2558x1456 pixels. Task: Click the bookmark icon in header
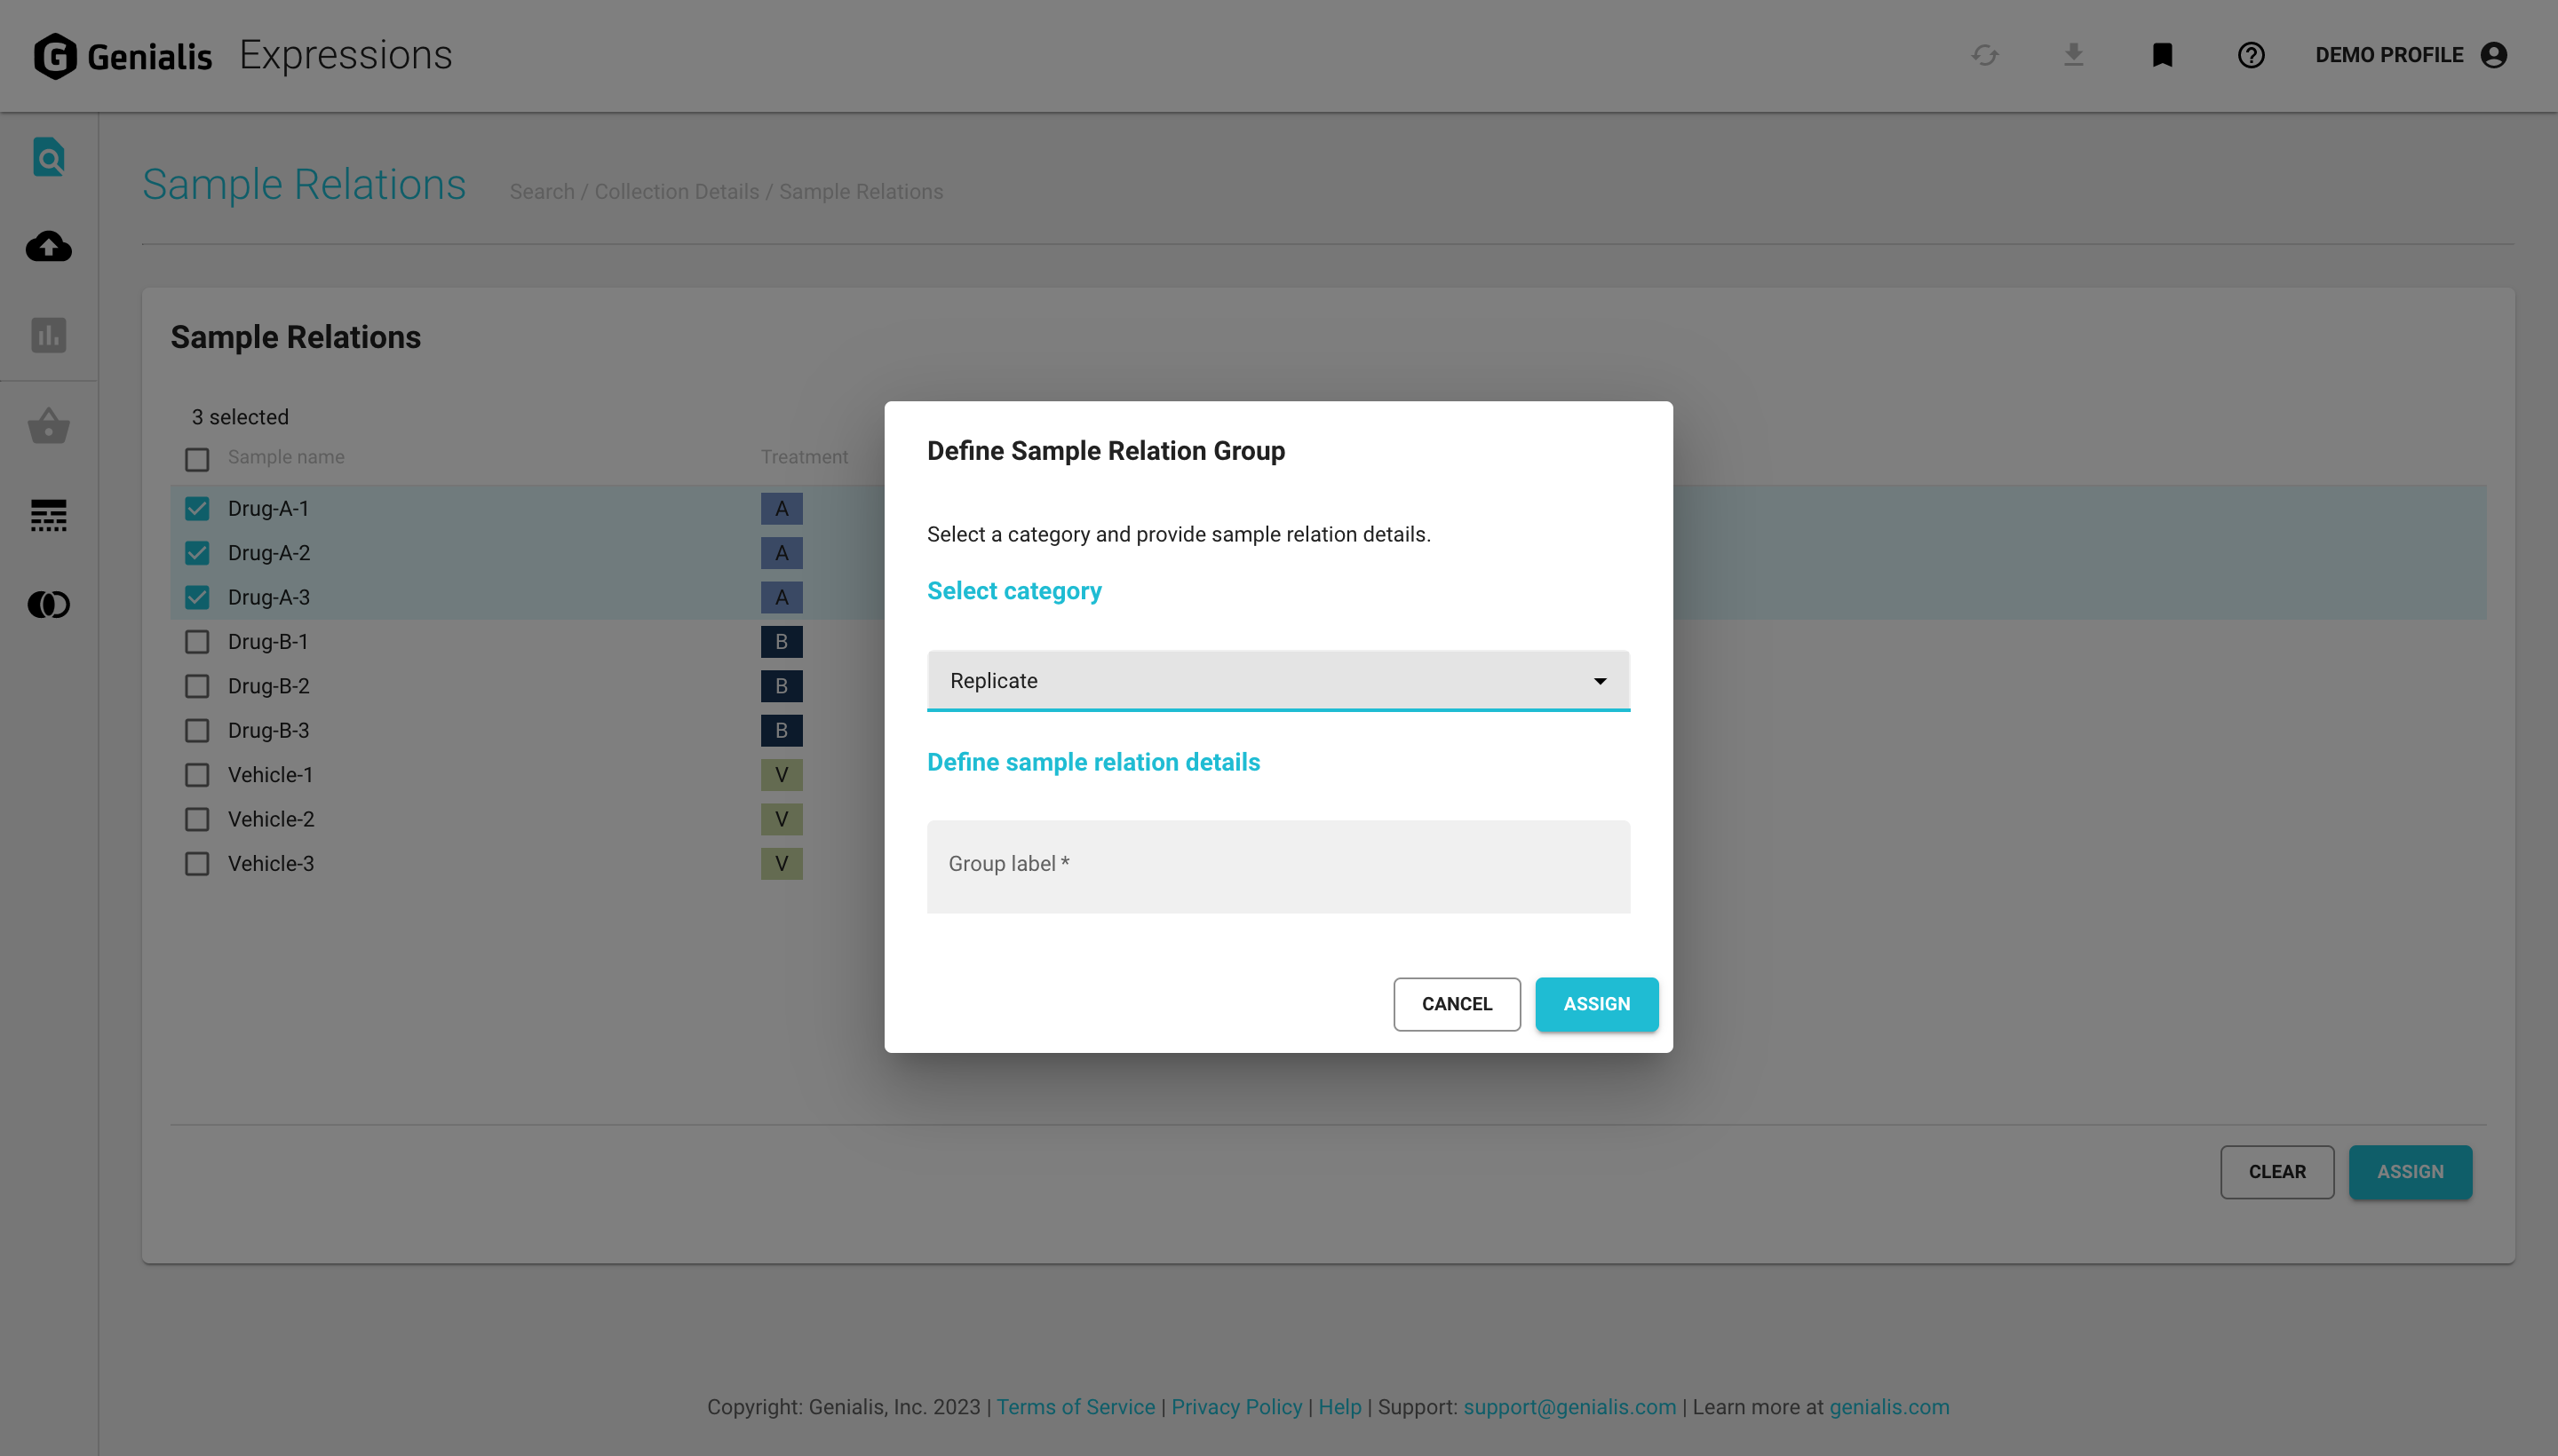[2162, 55]
